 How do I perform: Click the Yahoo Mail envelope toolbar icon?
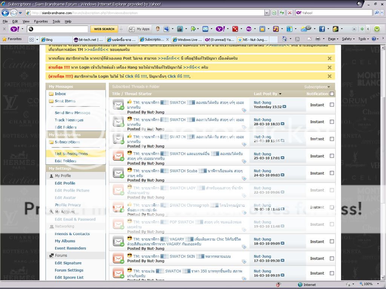coord(205,29)
